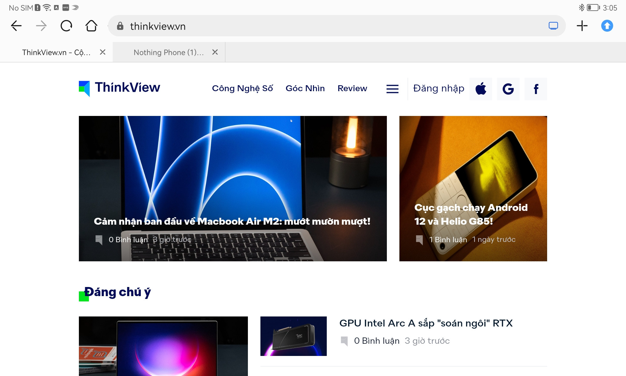Click the thinkview.vn address bar
The width and height of the screenshot is (626, 376).
[337, 26]
